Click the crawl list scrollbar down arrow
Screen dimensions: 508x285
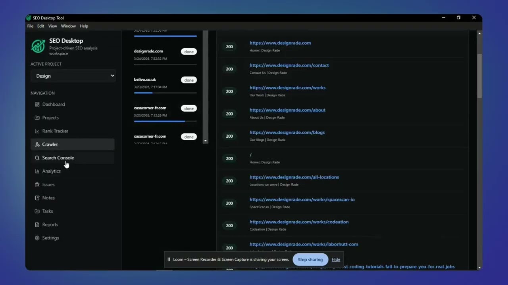(x=205, y=141)
